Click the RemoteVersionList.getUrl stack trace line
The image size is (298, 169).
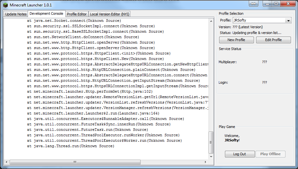[118, 97]
